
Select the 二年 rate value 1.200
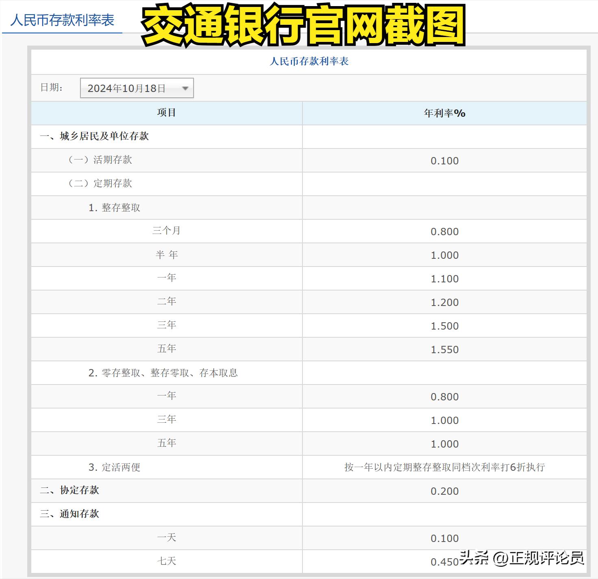[444, 302]
